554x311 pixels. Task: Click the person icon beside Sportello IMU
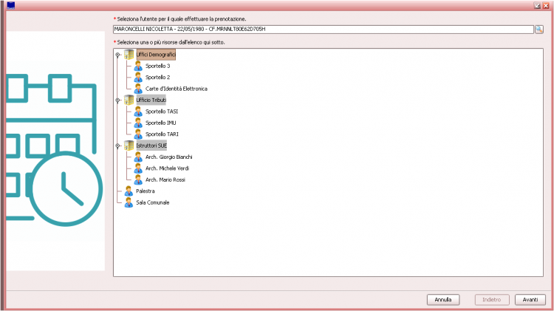point(138,123)
